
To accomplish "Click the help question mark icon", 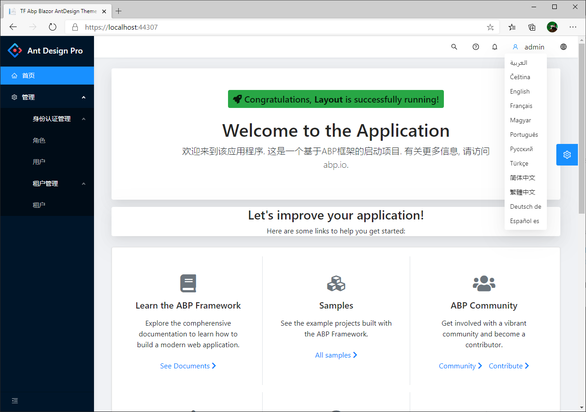I will pyautogui.click(x=475, y=47).
